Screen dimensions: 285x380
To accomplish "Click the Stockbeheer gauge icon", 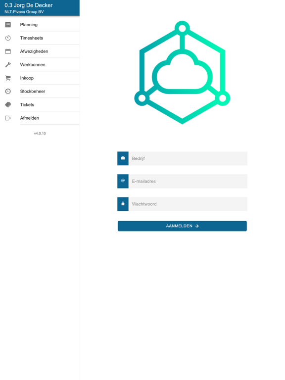I will (8, 91).
